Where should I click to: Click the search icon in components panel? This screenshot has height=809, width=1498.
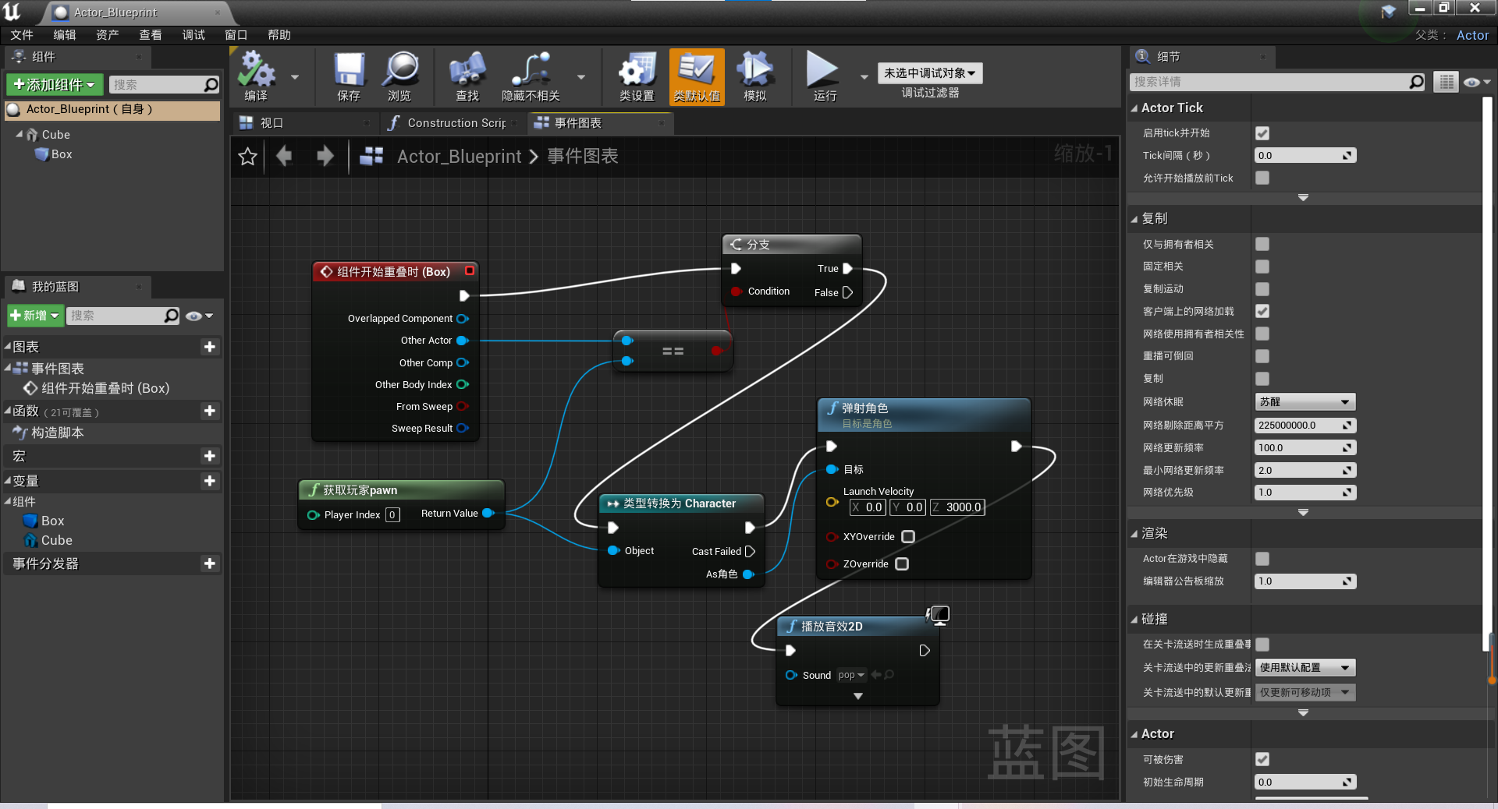[x=211, y=84]
